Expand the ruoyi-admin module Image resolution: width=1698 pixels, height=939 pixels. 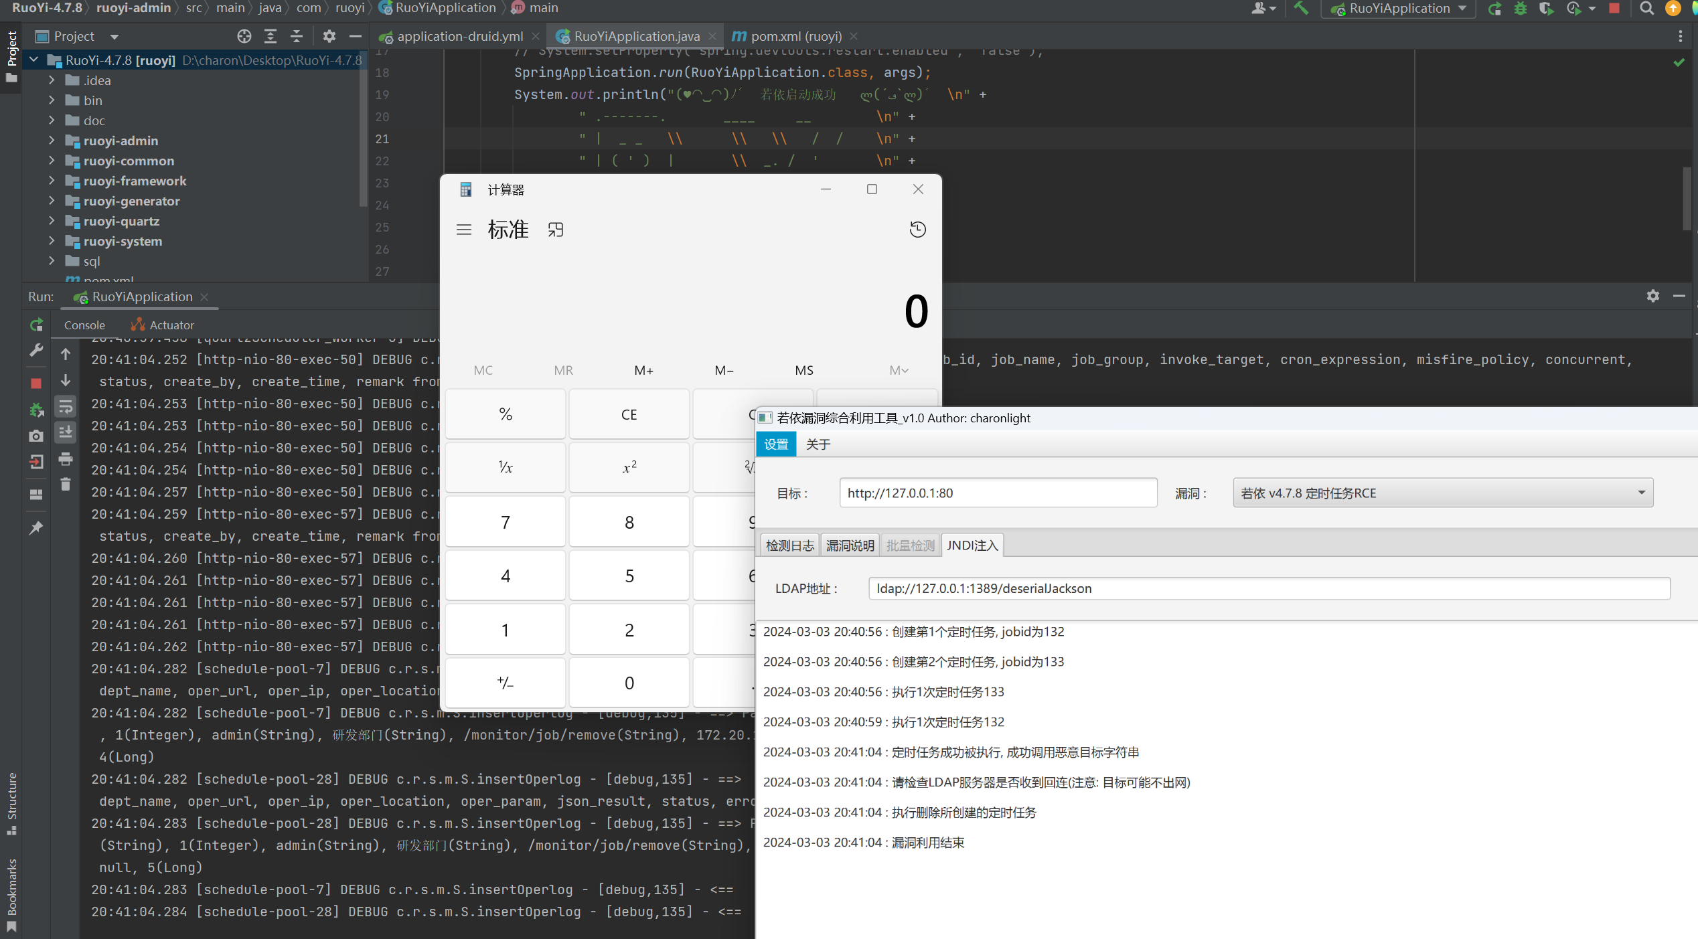click(x=52, y=141)
